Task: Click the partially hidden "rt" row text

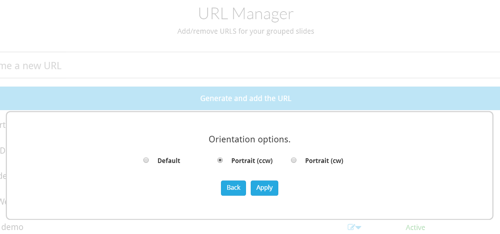Action: point(3,125)
